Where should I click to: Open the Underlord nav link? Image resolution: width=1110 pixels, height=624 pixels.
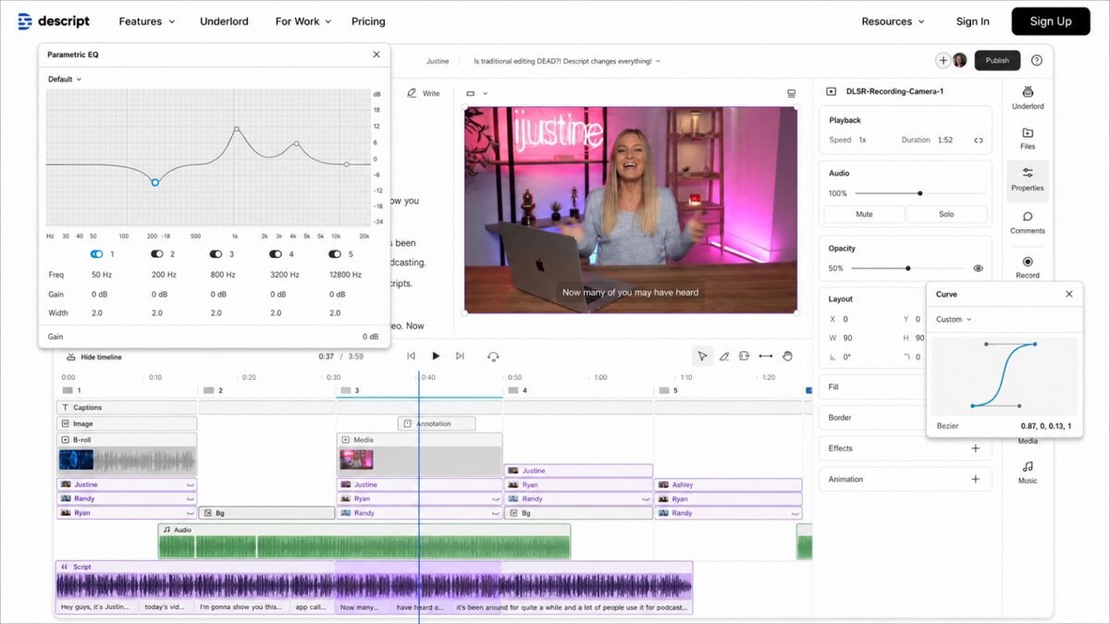click(224, 21)
